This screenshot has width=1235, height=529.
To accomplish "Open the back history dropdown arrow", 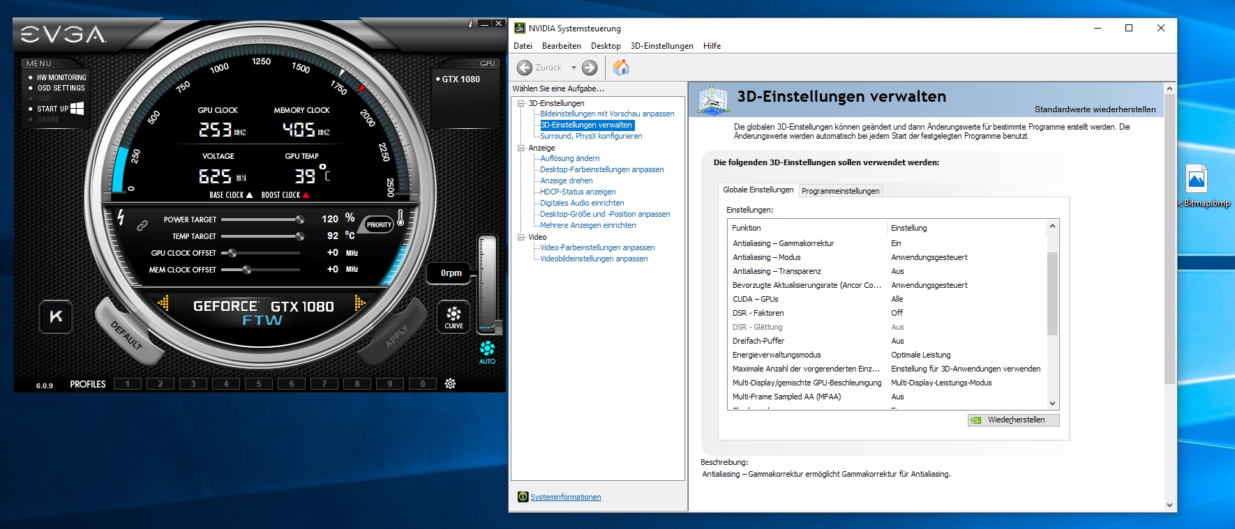I will [x=574, y=68].
